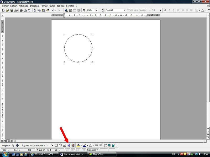Insert WordArt from the drawing toolbar

point(69,145)
